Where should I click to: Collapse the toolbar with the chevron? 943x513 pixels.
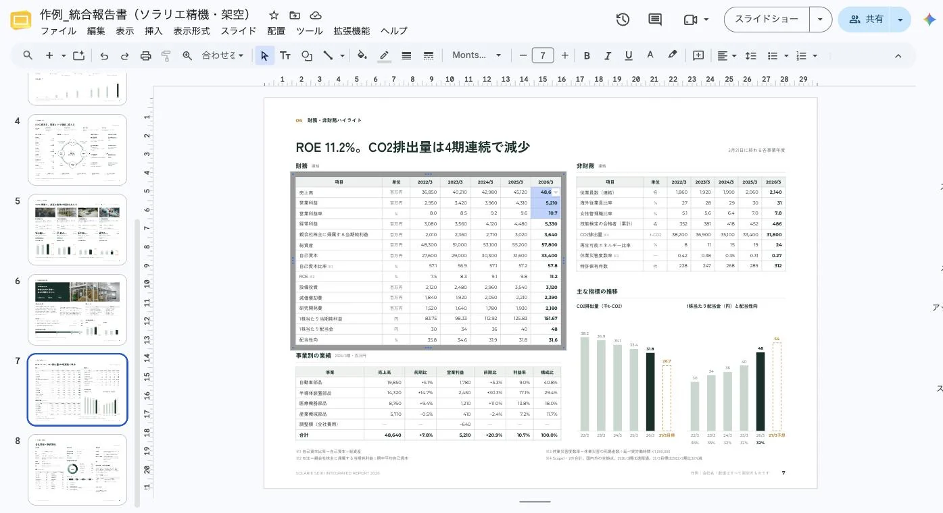tap(898, 55)
